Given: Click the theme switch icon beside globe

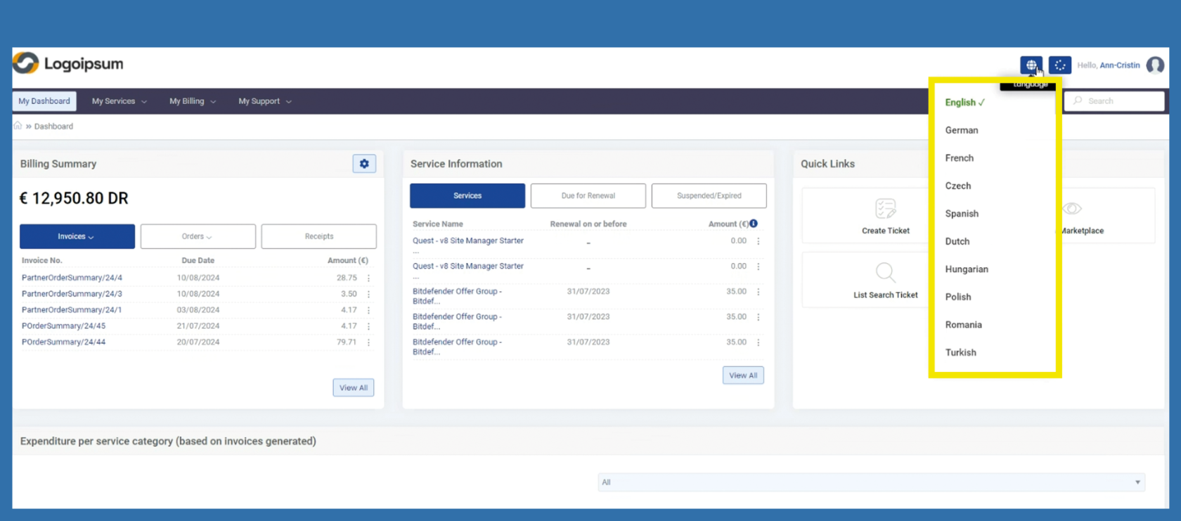Looking at the screenshot, I should [x=1059, y=65].
